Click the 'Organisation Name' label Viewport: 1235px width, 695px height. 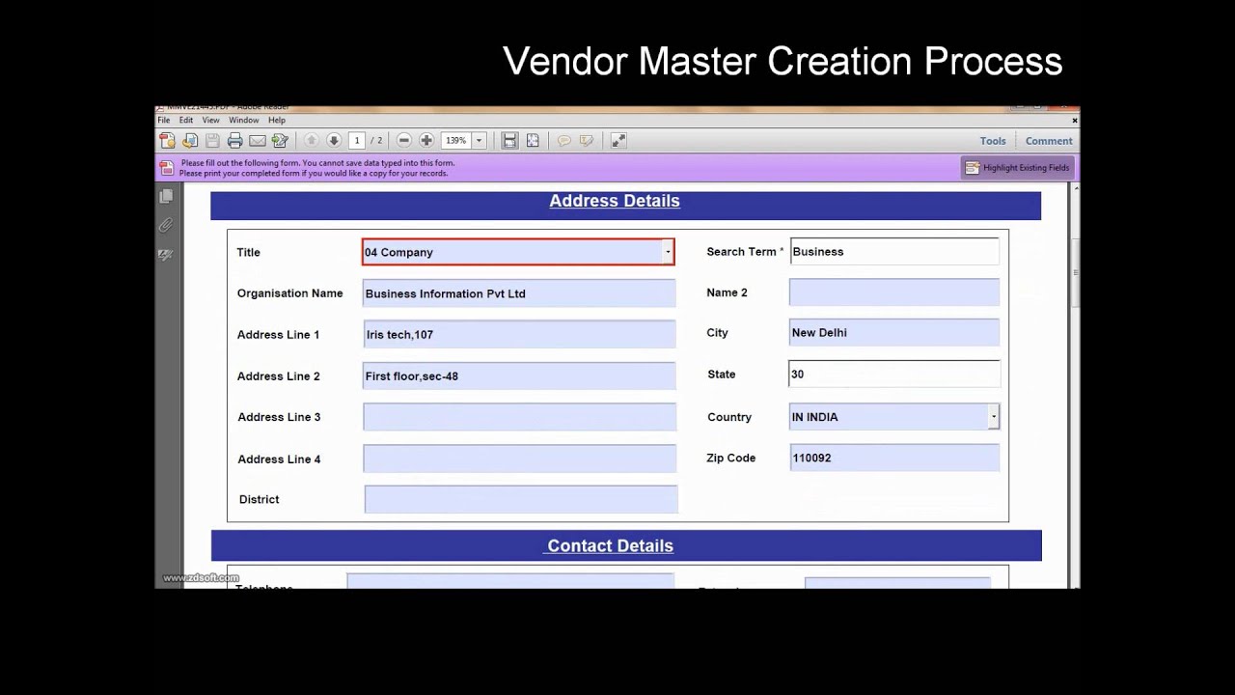pos(289,293)
